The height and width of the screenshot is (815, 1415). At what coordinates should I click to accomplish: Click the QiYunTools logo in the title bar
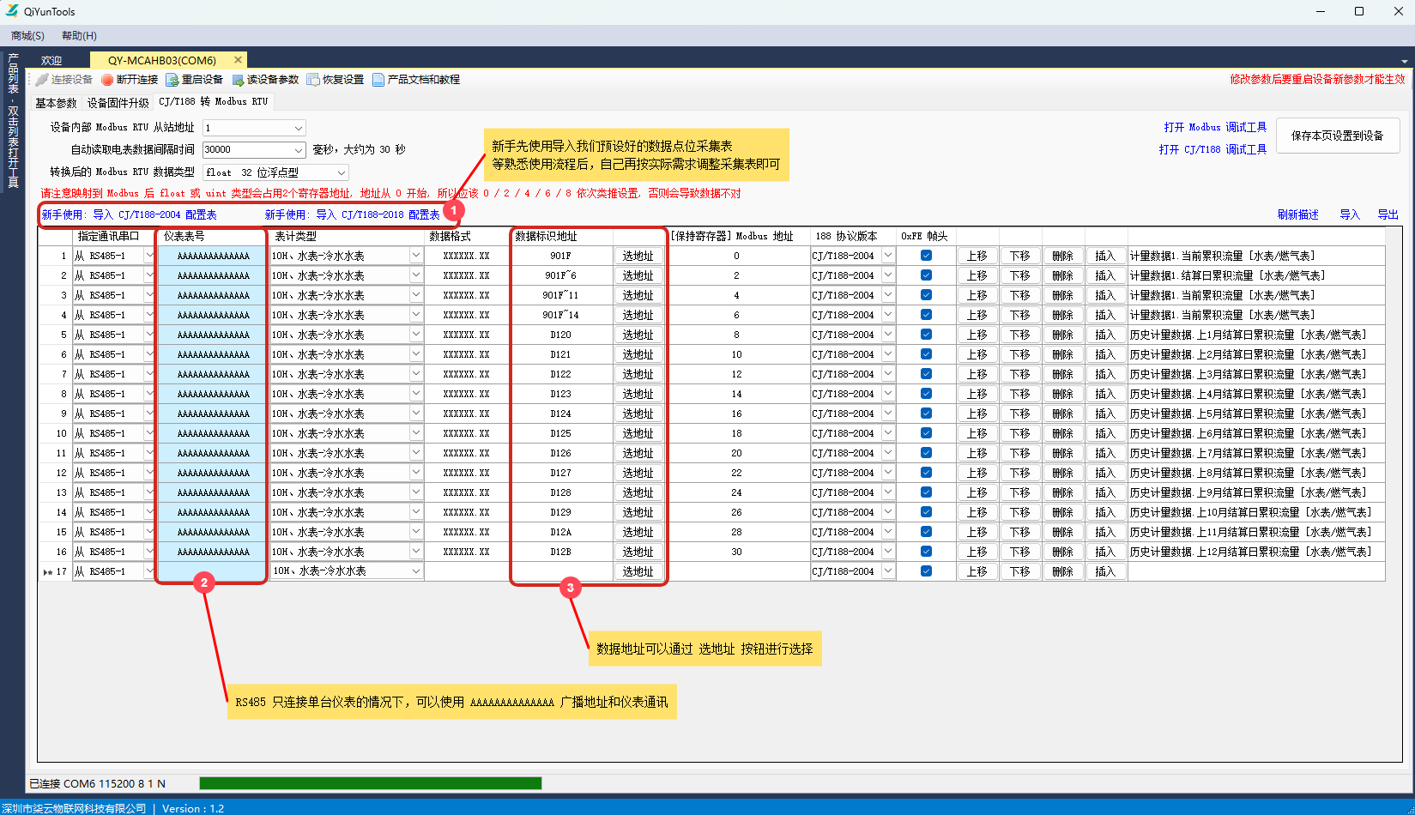(12, 11)
